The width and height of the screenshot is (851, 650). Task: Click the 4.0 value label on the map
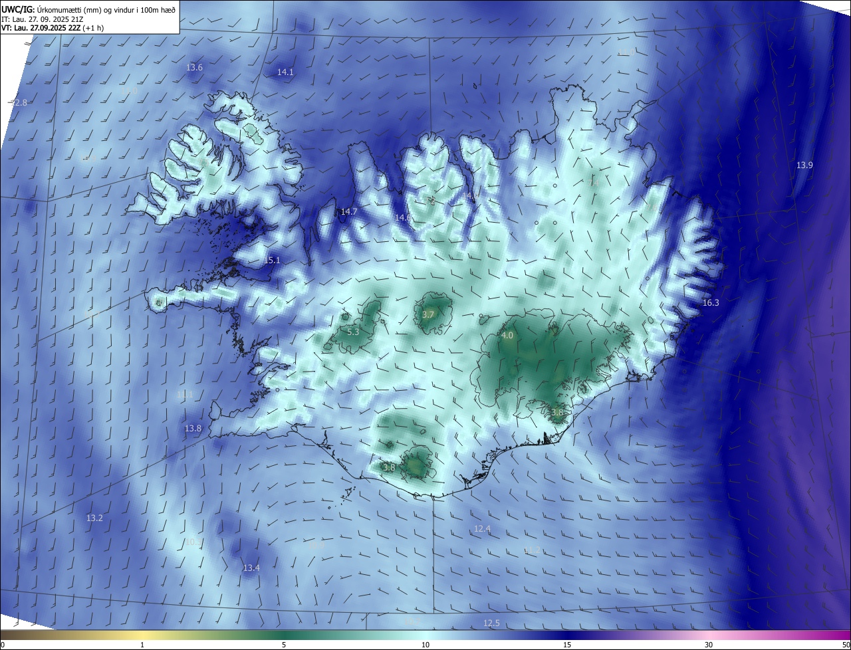click(507, 336)
